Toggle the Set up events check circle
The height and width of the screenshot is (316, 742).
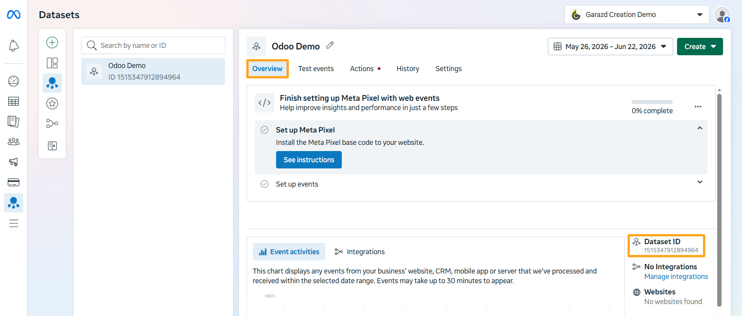pyautogui.click(x=264, y=184)
